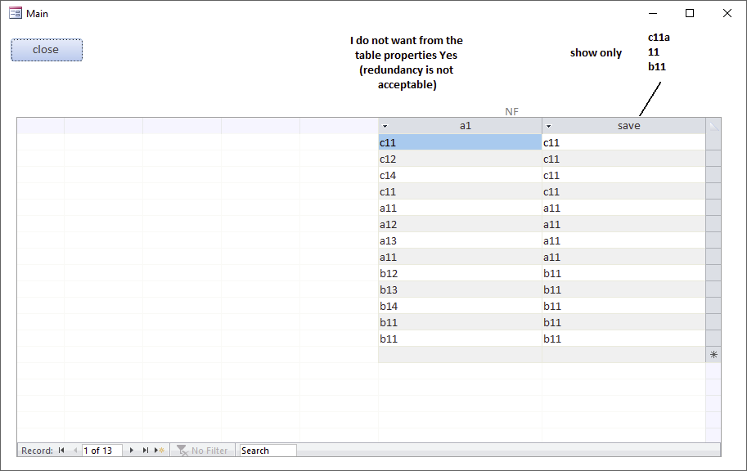Click the b13 cell
This screenshot has width=747, height=471.
pos(460,289)
